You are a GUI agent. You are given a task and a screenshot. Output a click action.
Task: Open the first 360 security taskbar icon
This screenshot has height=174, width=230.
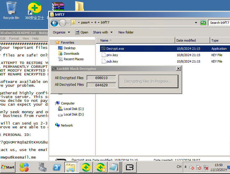pyautogui.click(x=86, y=167)
